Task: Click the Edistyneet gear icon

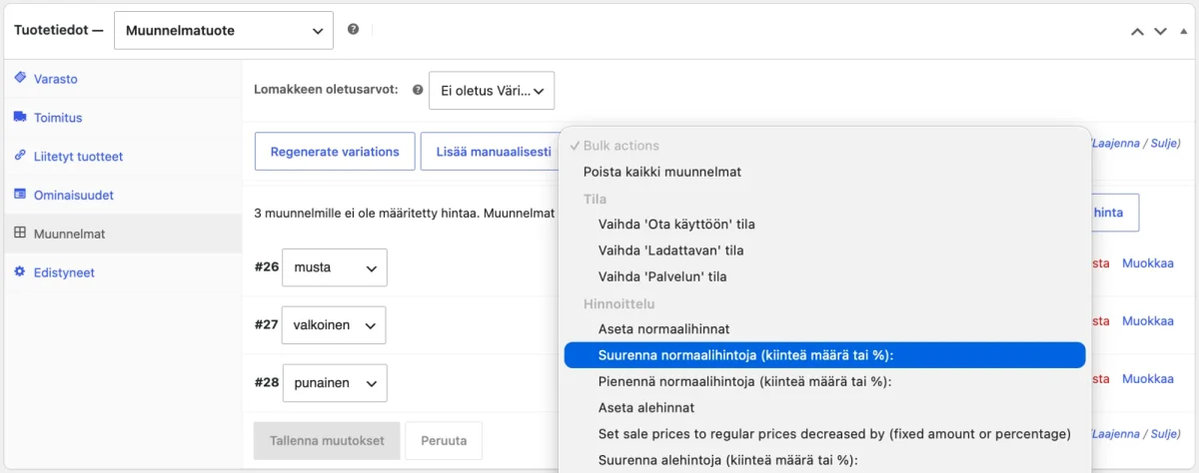Action: point(20,271)
